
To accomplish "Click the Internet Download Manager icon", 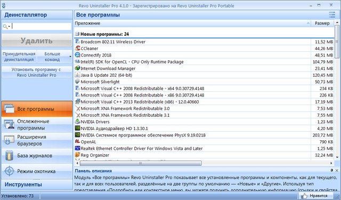I will point(77,68).
